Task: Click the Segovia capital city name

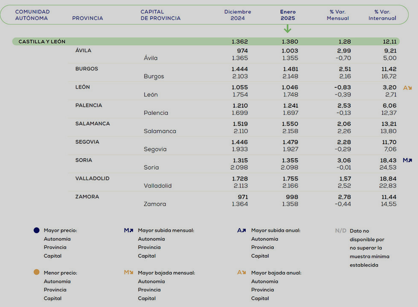Action: point(155,149)
